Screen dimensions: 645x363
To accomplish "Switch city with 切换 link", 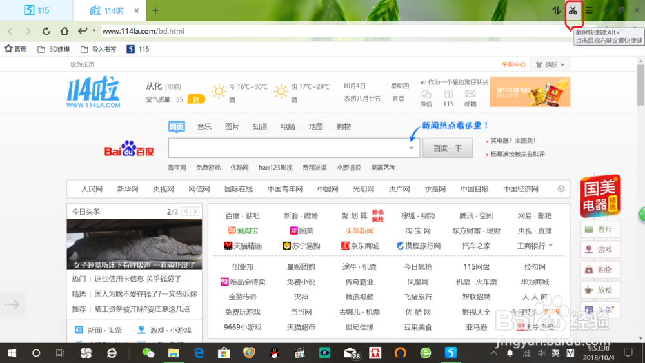I will point(173,86).
